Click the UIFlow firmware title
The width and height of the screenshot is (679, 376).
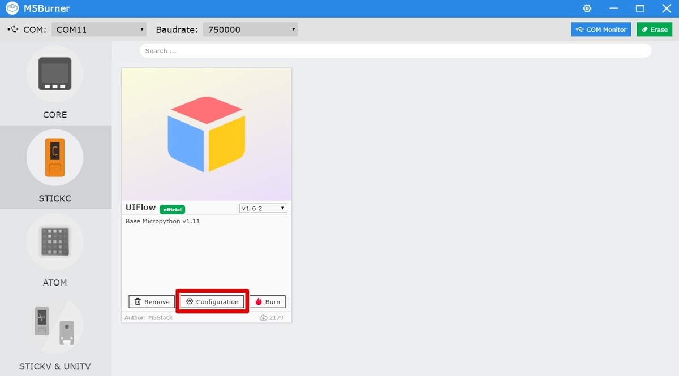coord(140,208)
